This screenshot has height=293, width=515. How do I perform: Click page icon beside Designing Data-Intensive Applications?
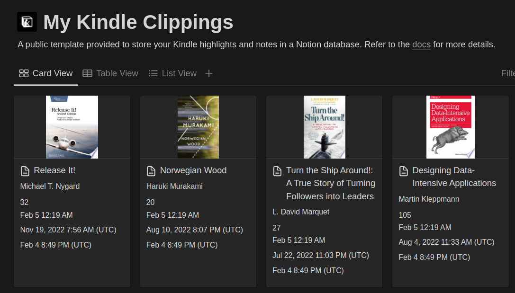point(403,171)
